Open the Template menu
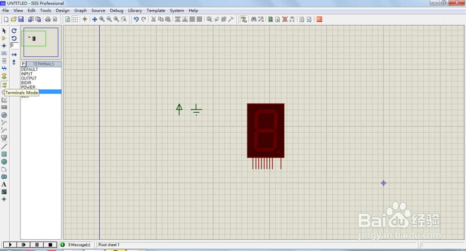 tap(156, 10)
